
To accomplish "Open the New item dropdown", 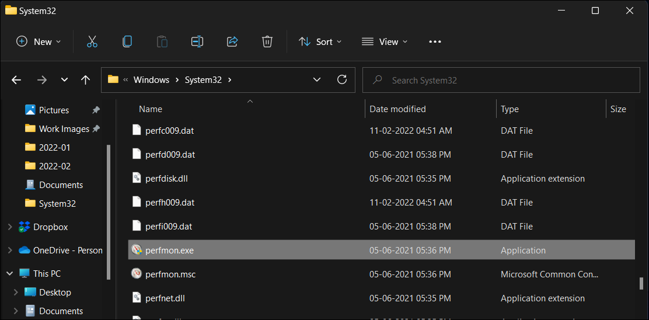I will click(x=39, y=41).
